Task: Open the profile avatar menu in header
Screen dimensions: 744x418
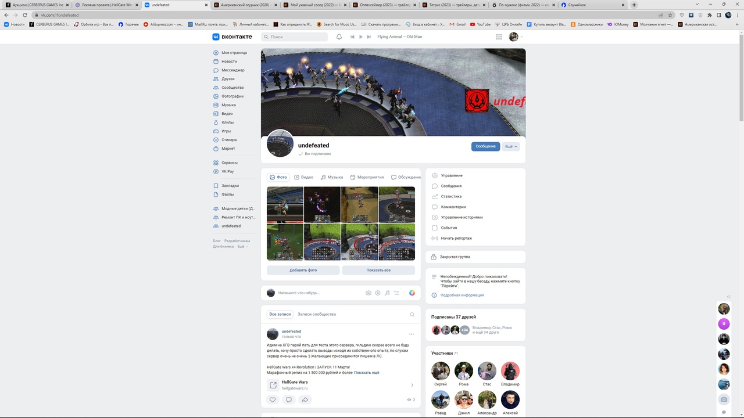Action: point(516,37)
